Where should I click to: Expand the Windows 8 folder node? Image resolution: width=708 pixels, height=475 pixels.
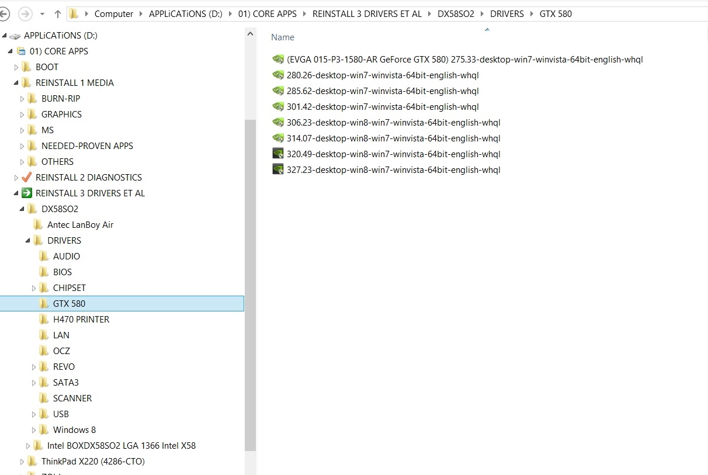(34, 430)
